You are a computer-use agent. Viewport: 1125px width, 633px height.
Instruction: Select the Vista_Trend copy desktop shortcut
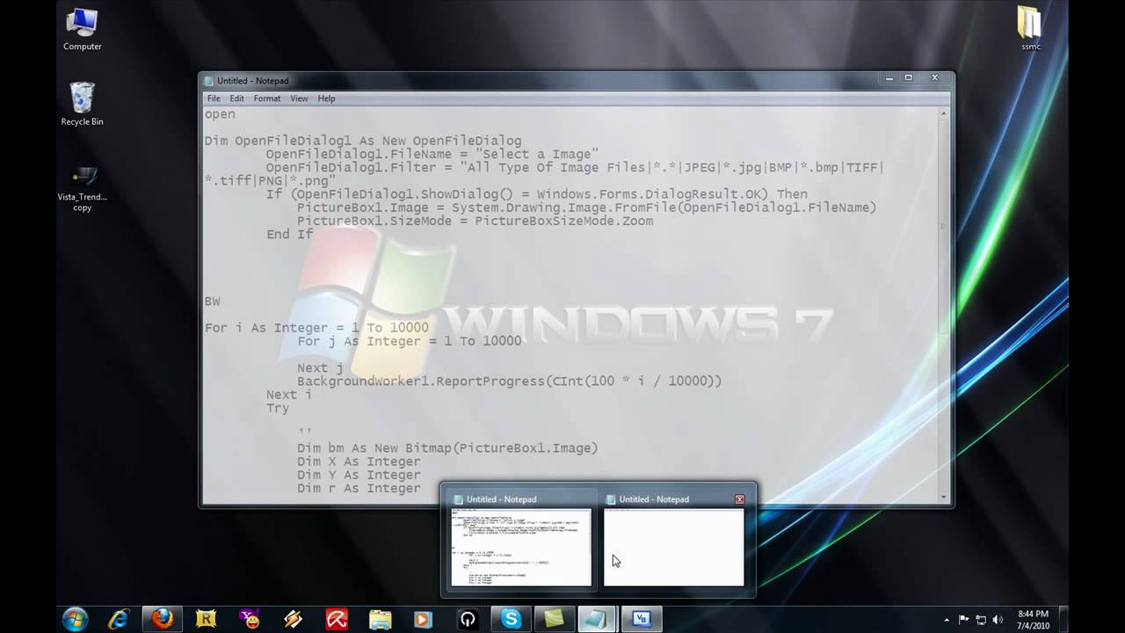(82, 187)
